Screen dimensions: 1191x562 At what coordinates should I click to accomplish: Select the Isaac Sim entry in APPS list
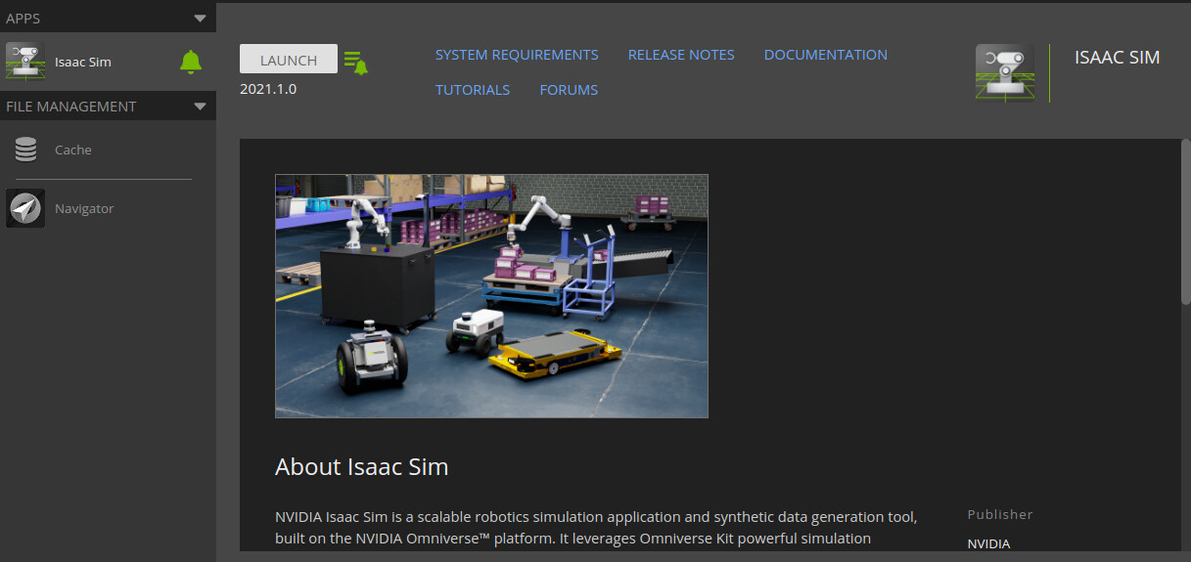coord(108,62)
